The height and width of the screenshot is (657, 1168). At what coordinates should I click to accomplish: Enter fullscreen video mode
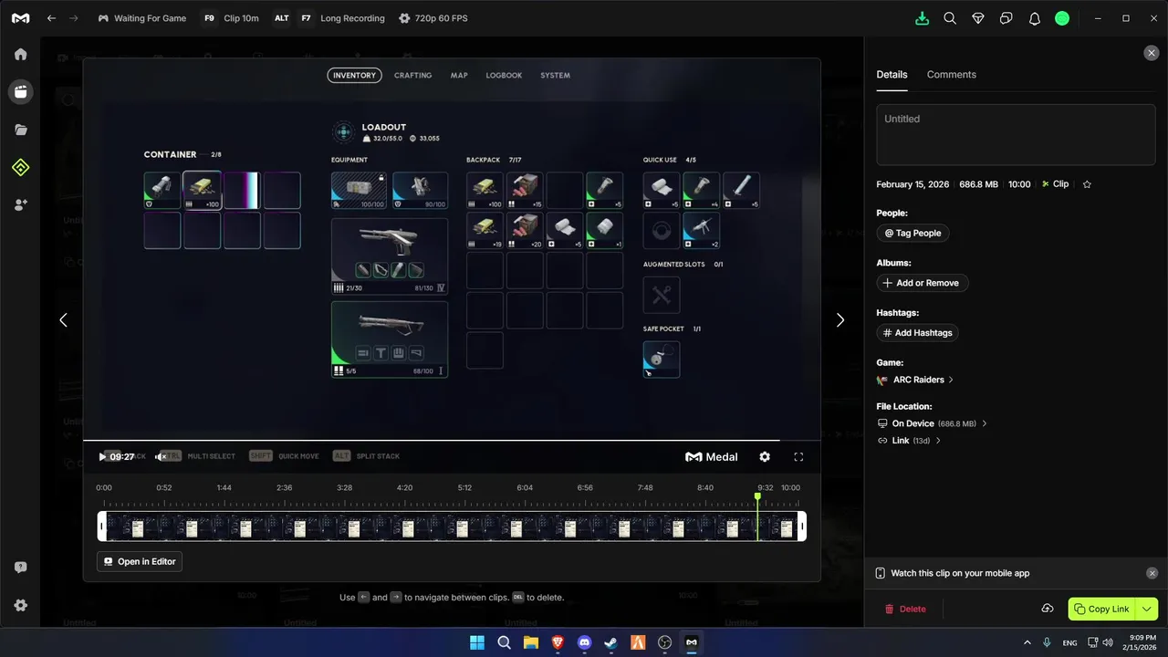coord(798,457)
